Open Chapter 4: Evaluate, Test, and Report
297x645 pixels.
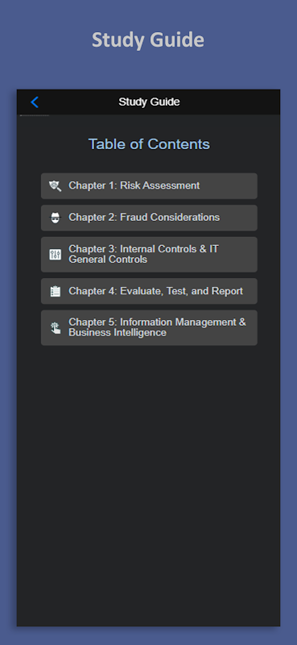click(x=149, y=291)
